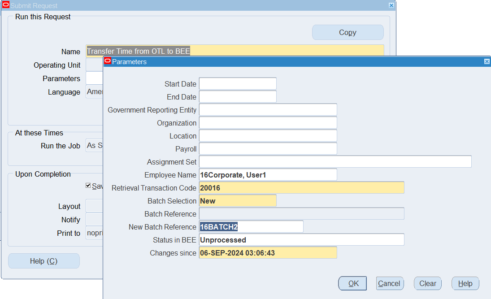Click the Status in BEE field showing Unprocessed
The image size is (491, 299).
point(301,240)
